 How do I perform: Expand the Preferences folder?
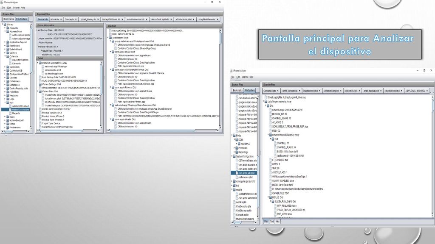(5, 128)
